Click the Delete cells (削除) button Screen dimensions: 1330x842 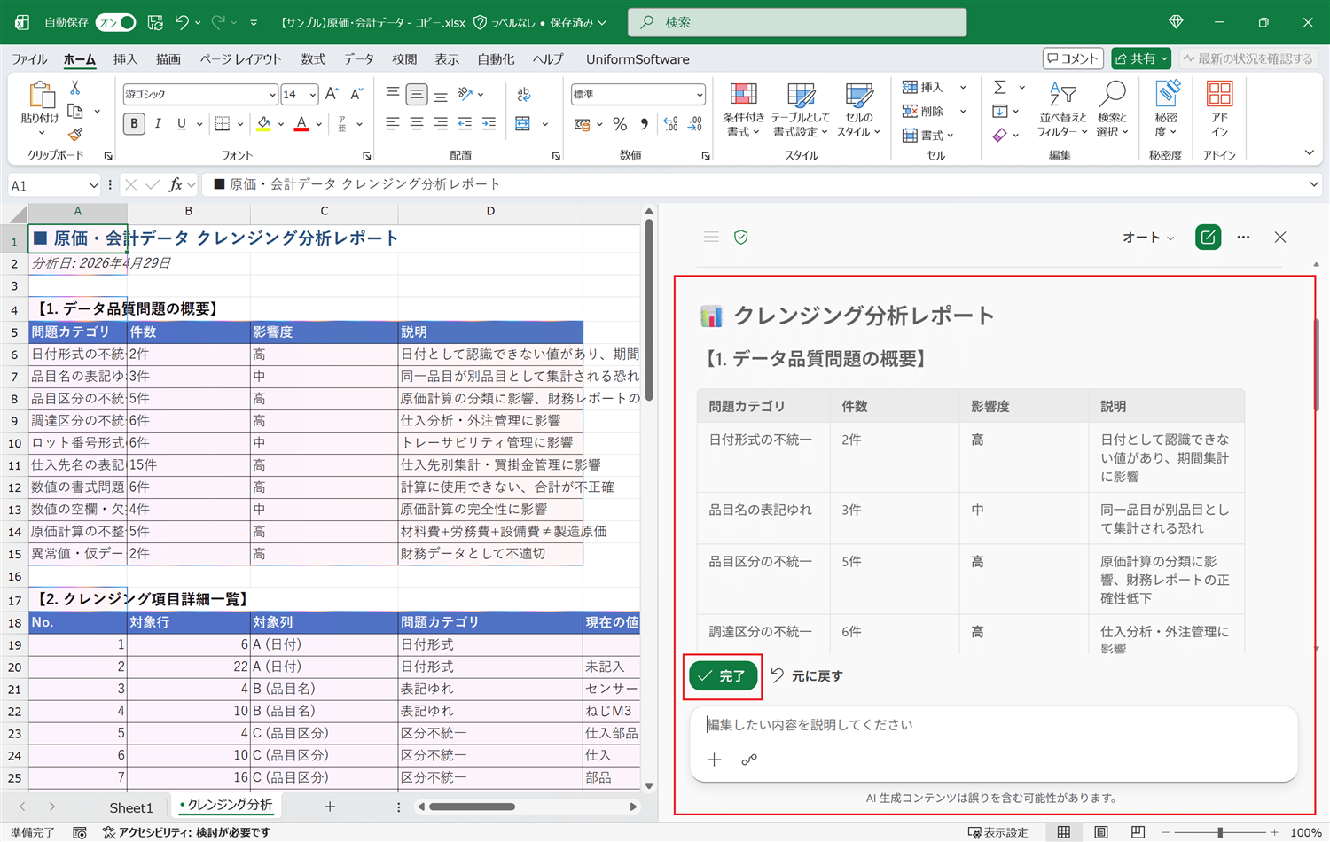pyautogui.click(x=923, y=111)
